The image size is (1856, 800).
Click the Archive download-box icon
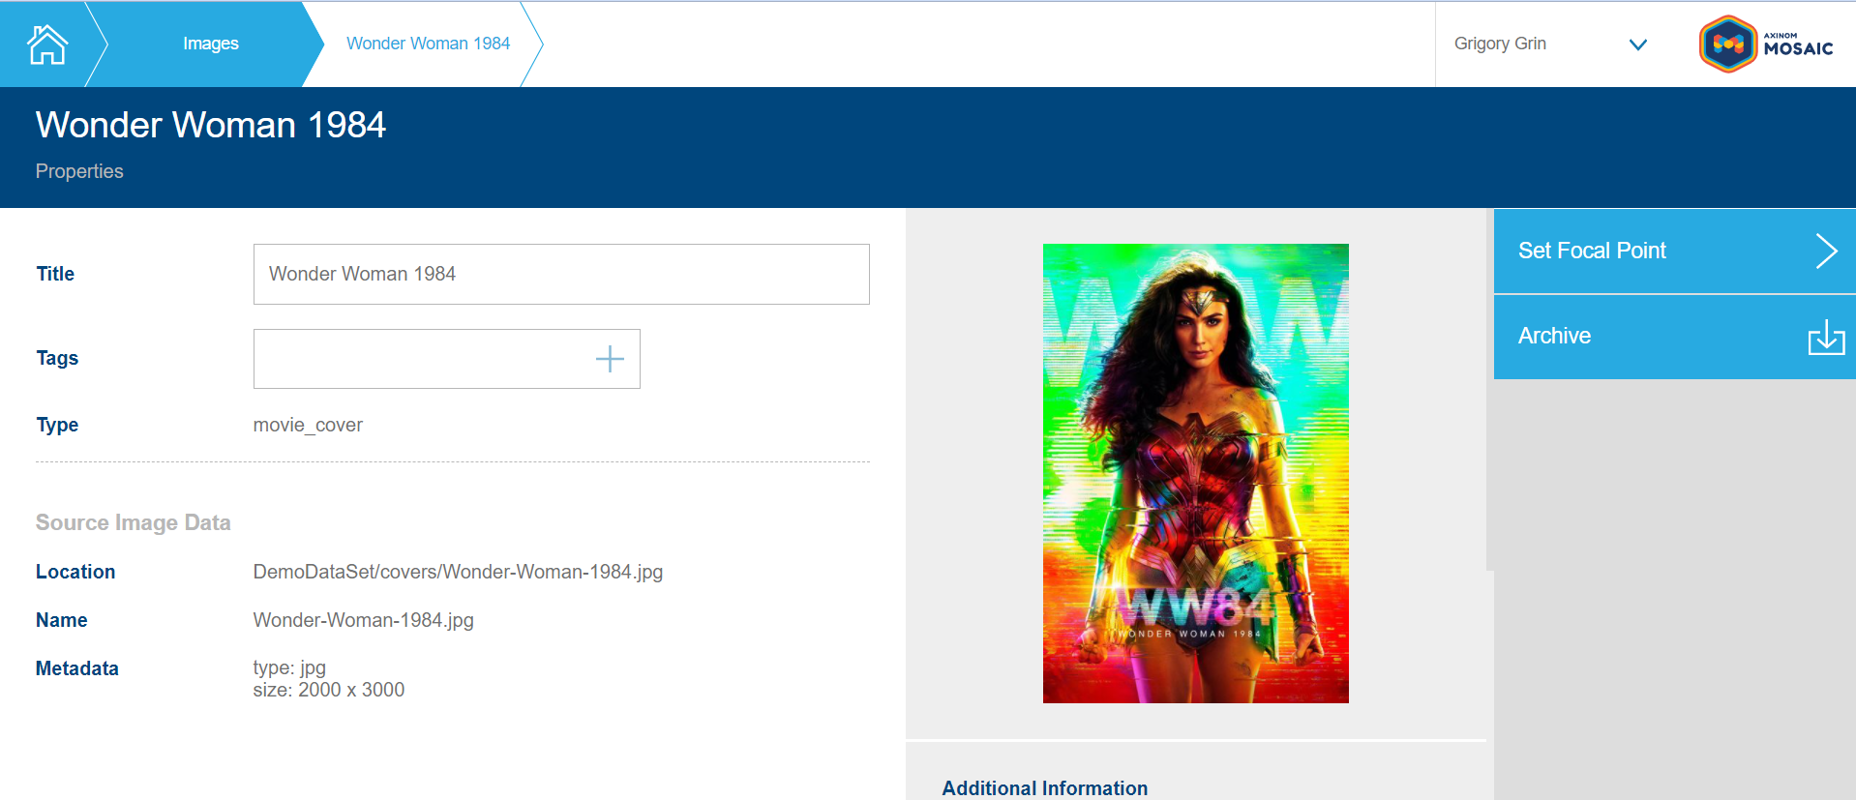click(x=1825, y=337)
